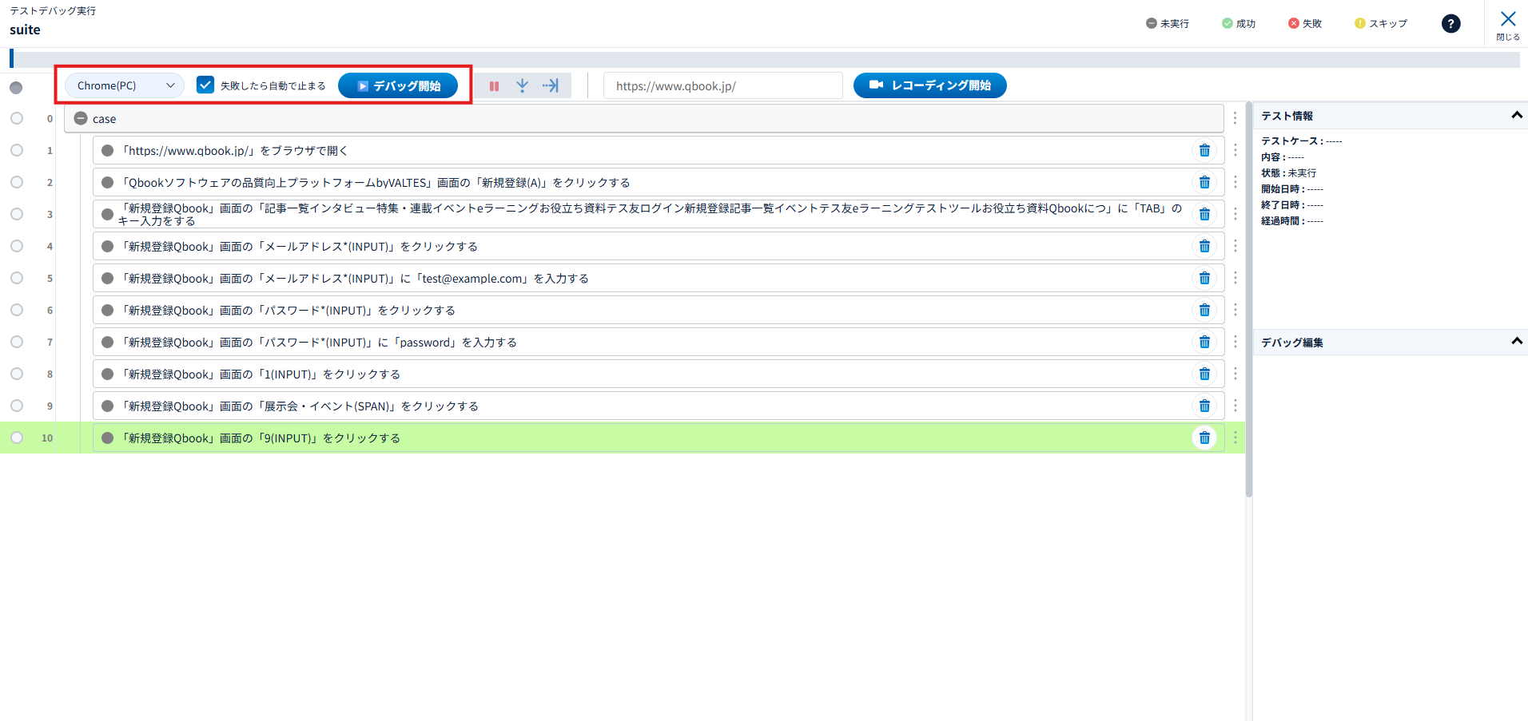Click the step-into arrow icon
Image resolution: width=1528 pixels, height=721 pixels.
[522, 85]
